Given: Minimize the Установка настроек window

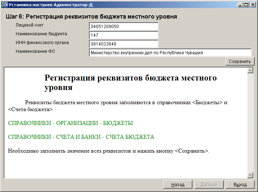Looking at the screenshot, I should [x=241, y=5].
